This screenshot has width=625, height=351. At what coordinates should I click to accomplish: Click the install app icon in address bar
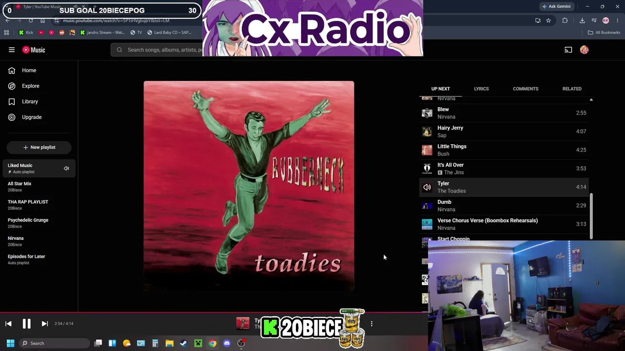538,20
